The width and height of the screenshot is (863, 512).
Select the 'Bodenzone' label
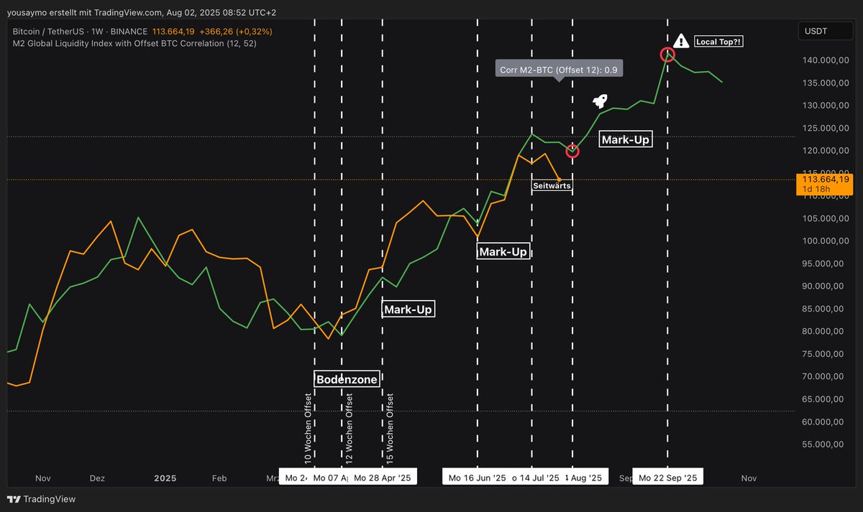(x=347, y=379)
